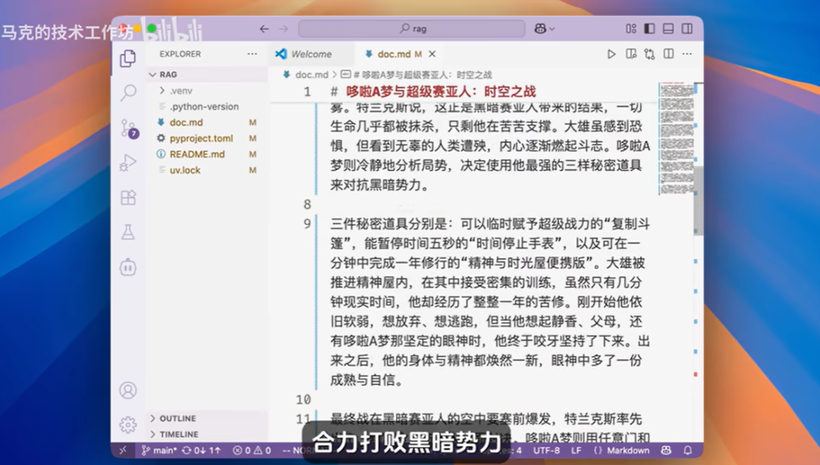Open editor More Actions ellipsis menu

tap(687, 54)
